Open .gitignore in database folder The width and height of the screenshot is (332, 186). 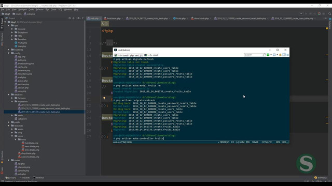(21, 119)
